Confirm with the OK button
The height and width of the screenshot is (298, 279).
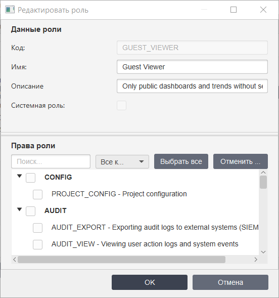pos(150,282)
